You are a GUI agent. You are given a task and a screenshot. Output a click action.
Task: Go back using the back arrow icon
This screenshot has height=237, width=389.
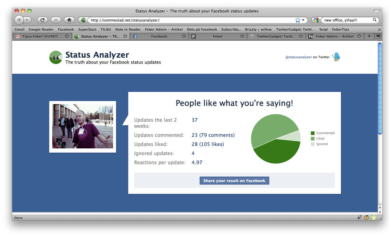(x=19, y=20)
